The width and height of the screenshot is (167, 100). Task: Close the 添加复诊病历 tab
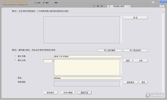click(x=129, y=6)
